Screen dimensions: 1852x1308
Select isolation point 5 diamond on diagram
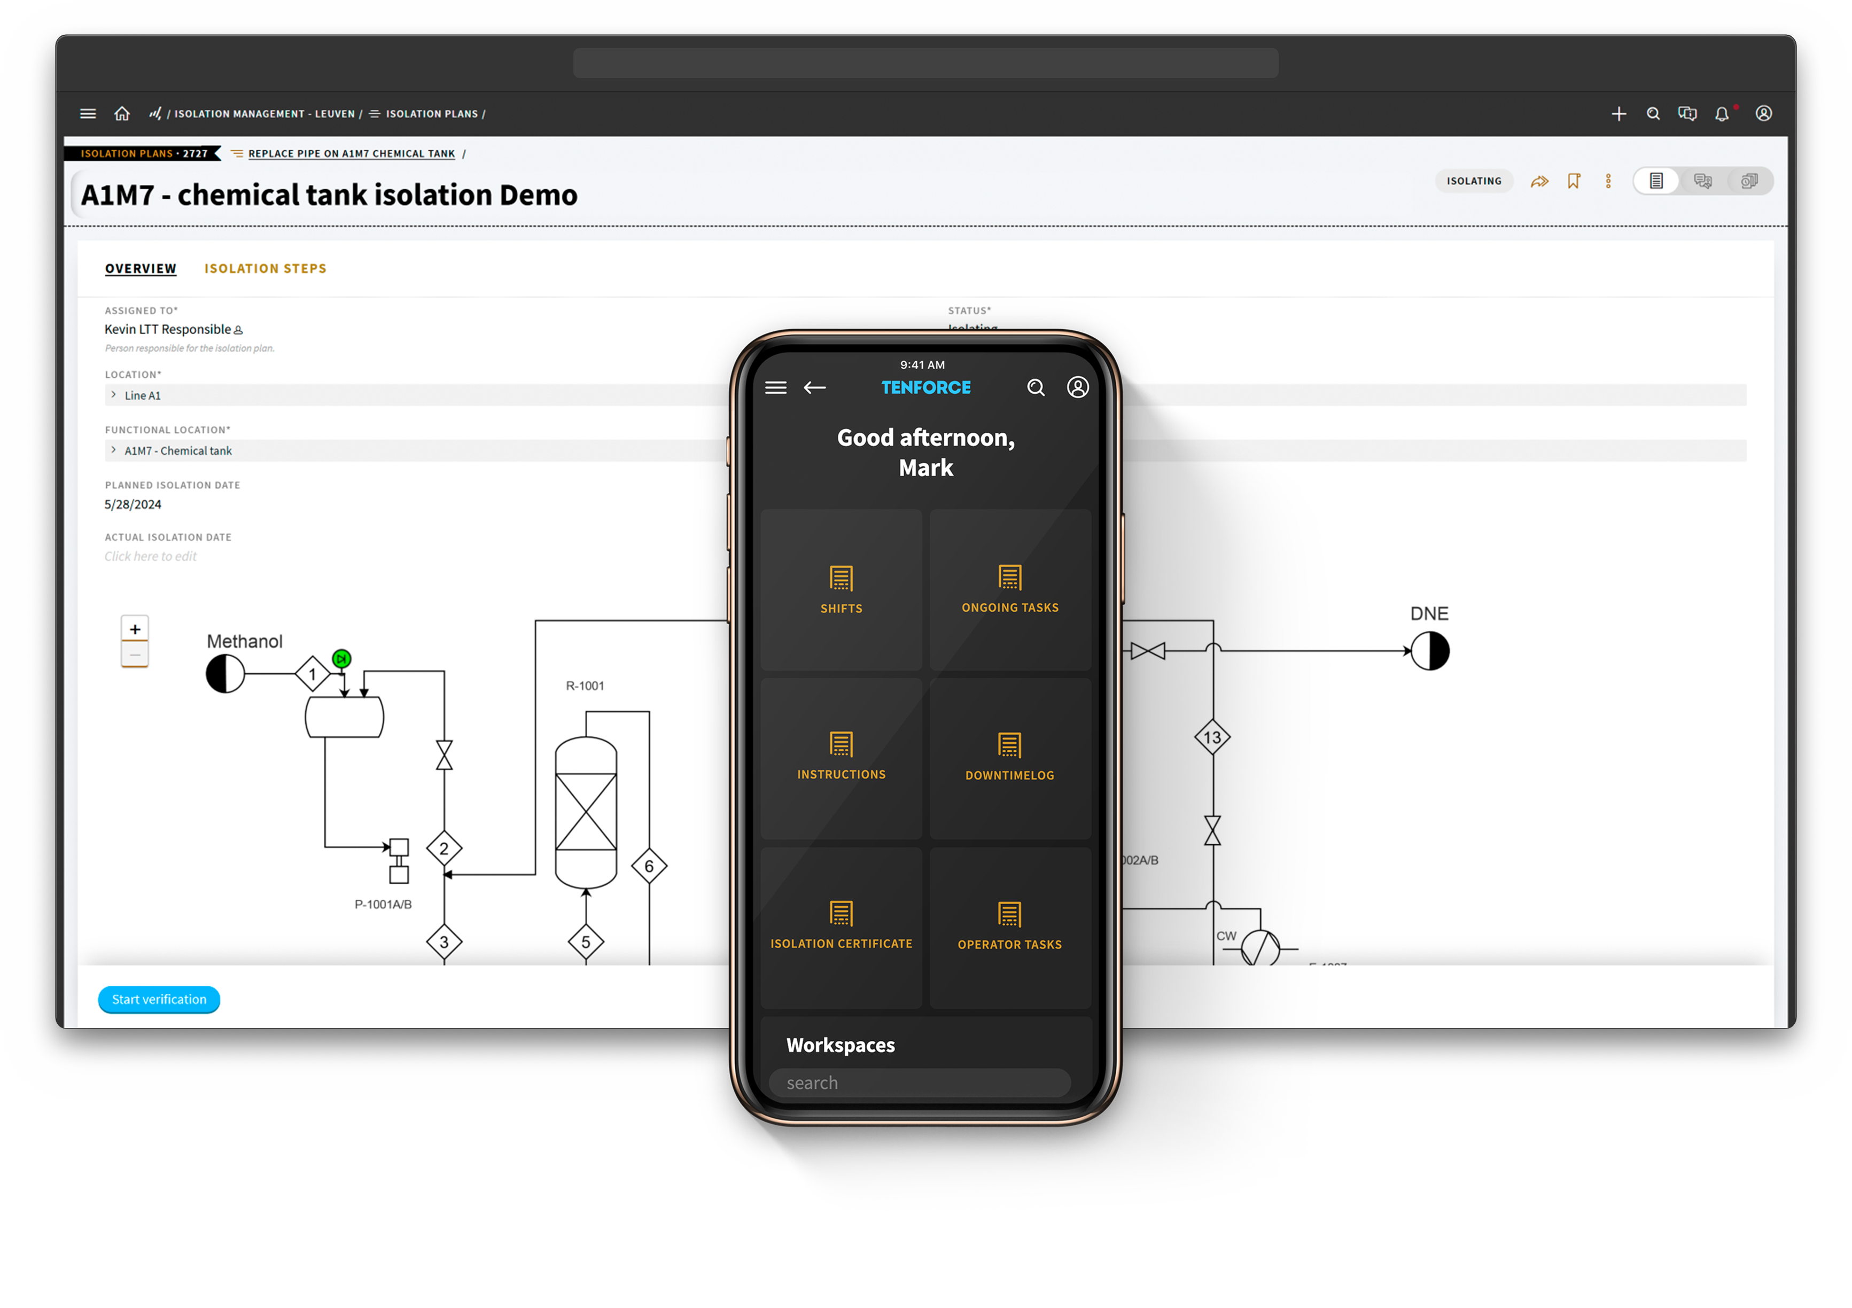(586, 941)
